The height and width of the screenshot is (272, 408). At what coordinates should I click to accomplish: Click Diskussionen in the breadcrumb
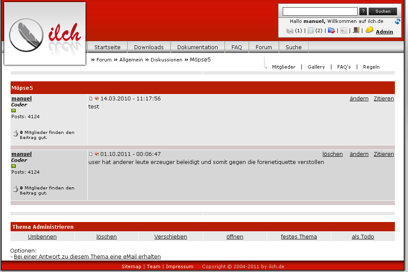[x=166, y=60]
